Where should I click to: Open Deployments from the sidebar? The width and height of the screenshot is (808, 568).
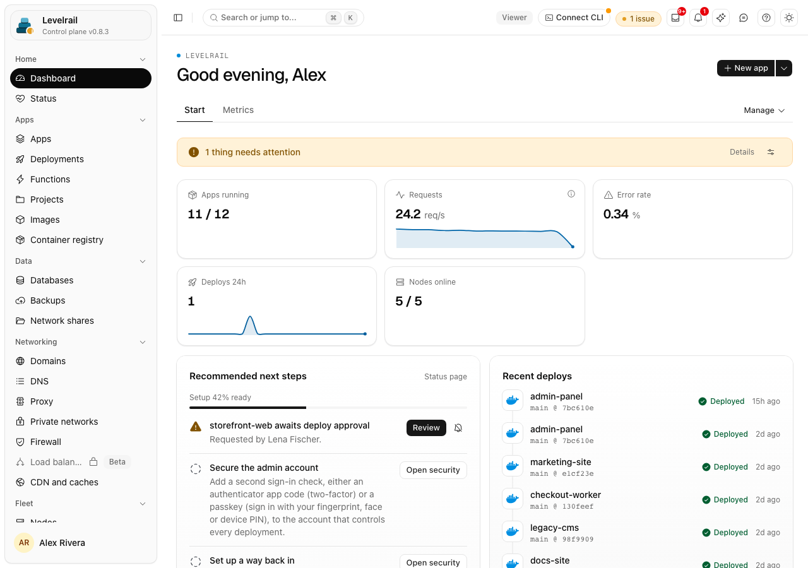[x=81, y=159]
